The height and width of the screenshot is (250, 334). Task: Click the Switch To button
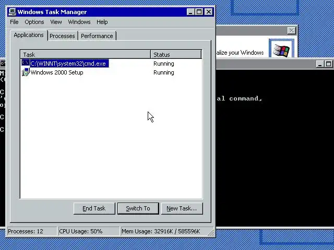point(138,208)
